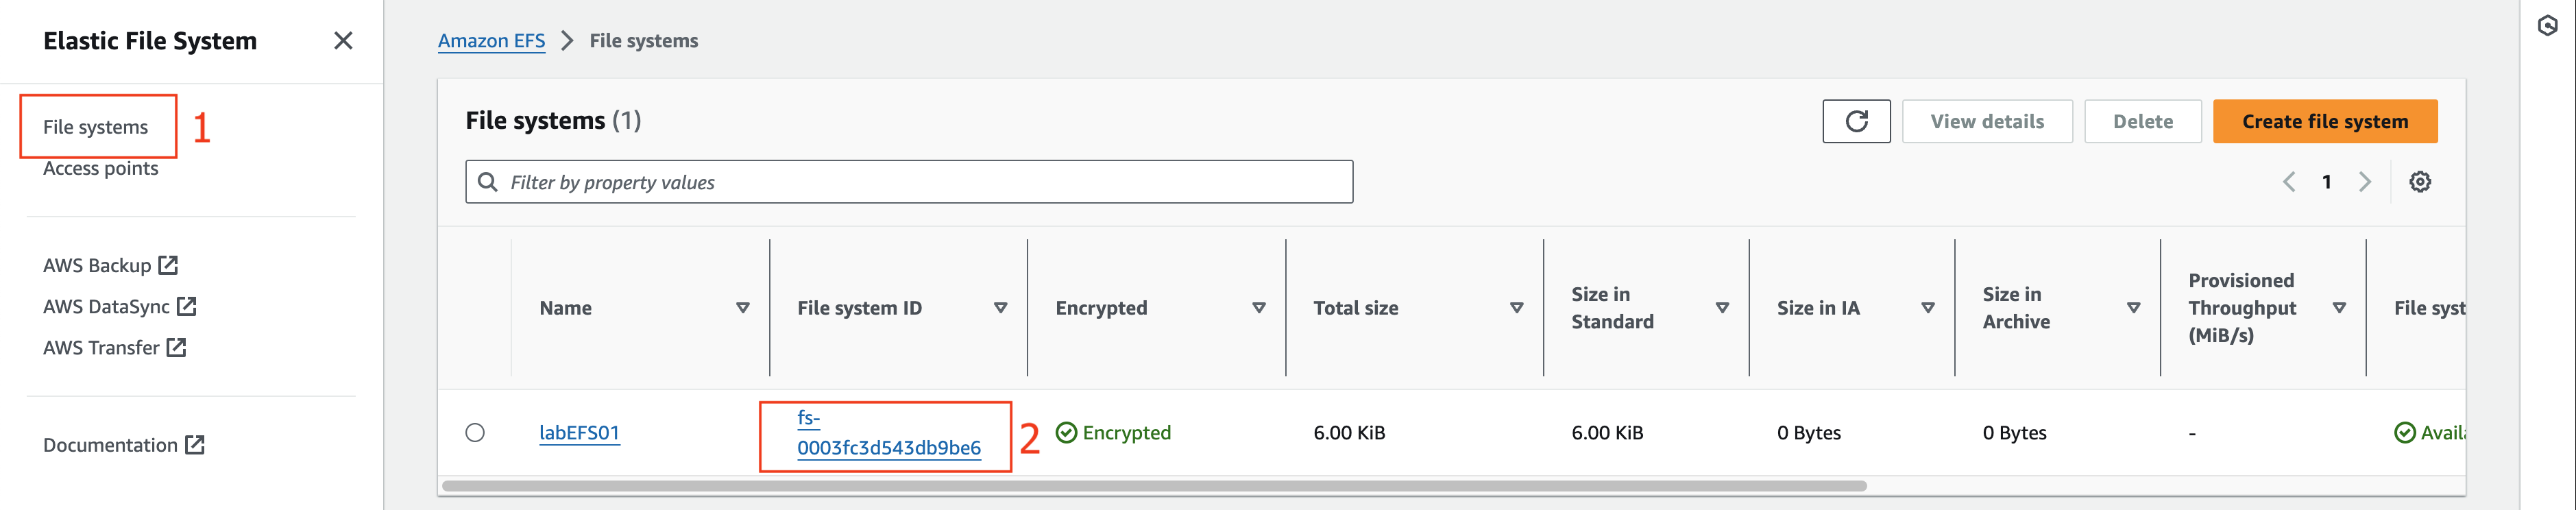The image size is (2576, 510).
Task: Refresh the file systems list
Action: (1855, 121)
